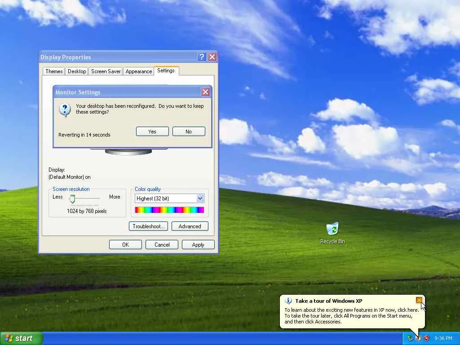
Task: Cancel the Display Properties changes
Action: [x=162, y=245]
